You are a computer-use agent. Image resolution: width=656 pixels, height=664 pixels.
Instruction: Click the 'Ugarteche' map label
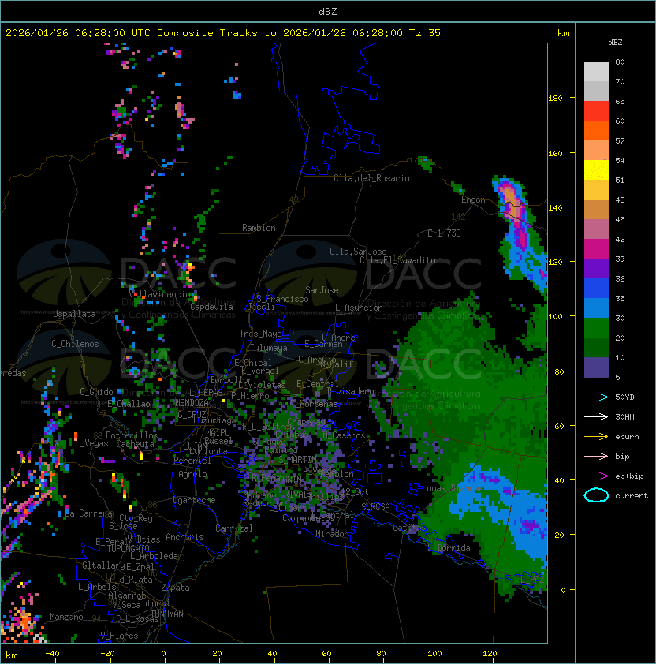tap(195, 500)
